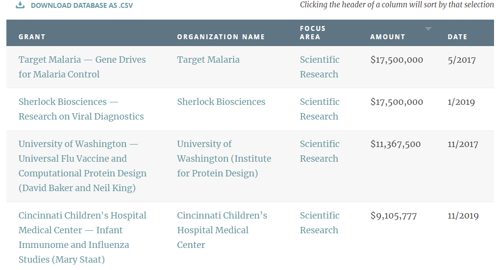Sort by Amount column header
The width and height of the screenshot is (496, 270).
pyautogui.click(x=388, y=37)
